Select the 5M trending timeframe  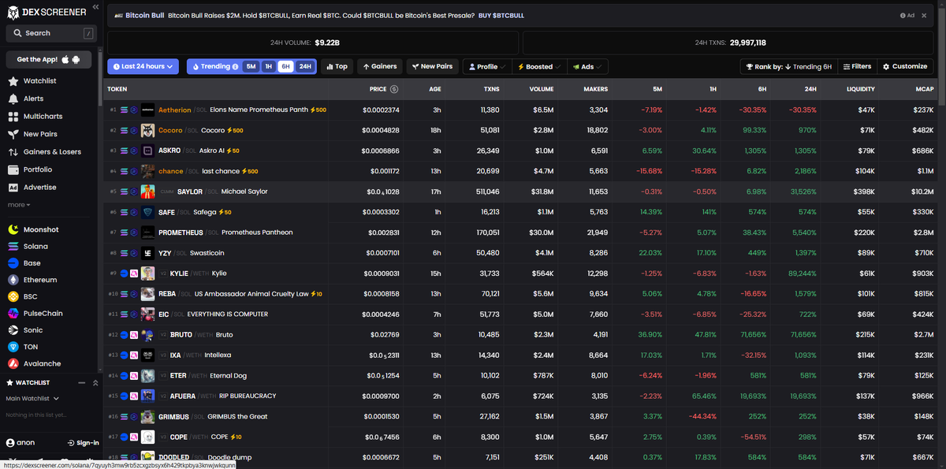(251, 67)
